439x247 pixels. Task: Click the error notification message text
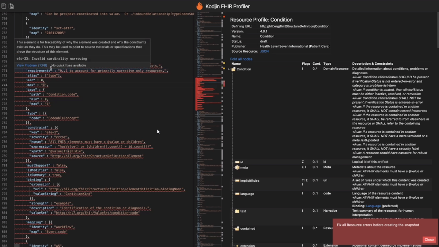[x=378, y=225]
